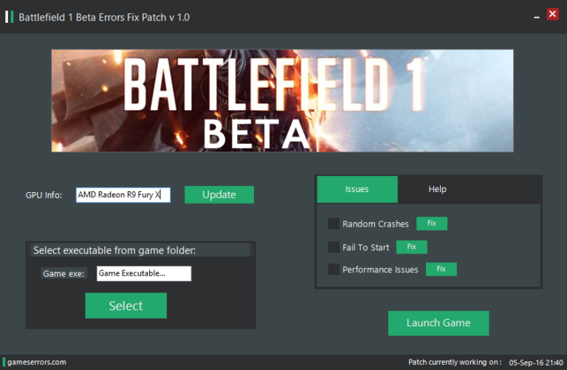
Task: Focus the GPU Info text field
Action: 123,195
